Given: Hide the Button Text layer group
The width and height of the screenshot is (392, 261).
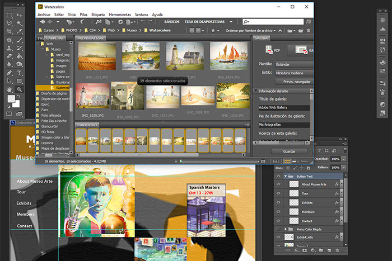Looking at the screenshot, I should coord(278,176).
